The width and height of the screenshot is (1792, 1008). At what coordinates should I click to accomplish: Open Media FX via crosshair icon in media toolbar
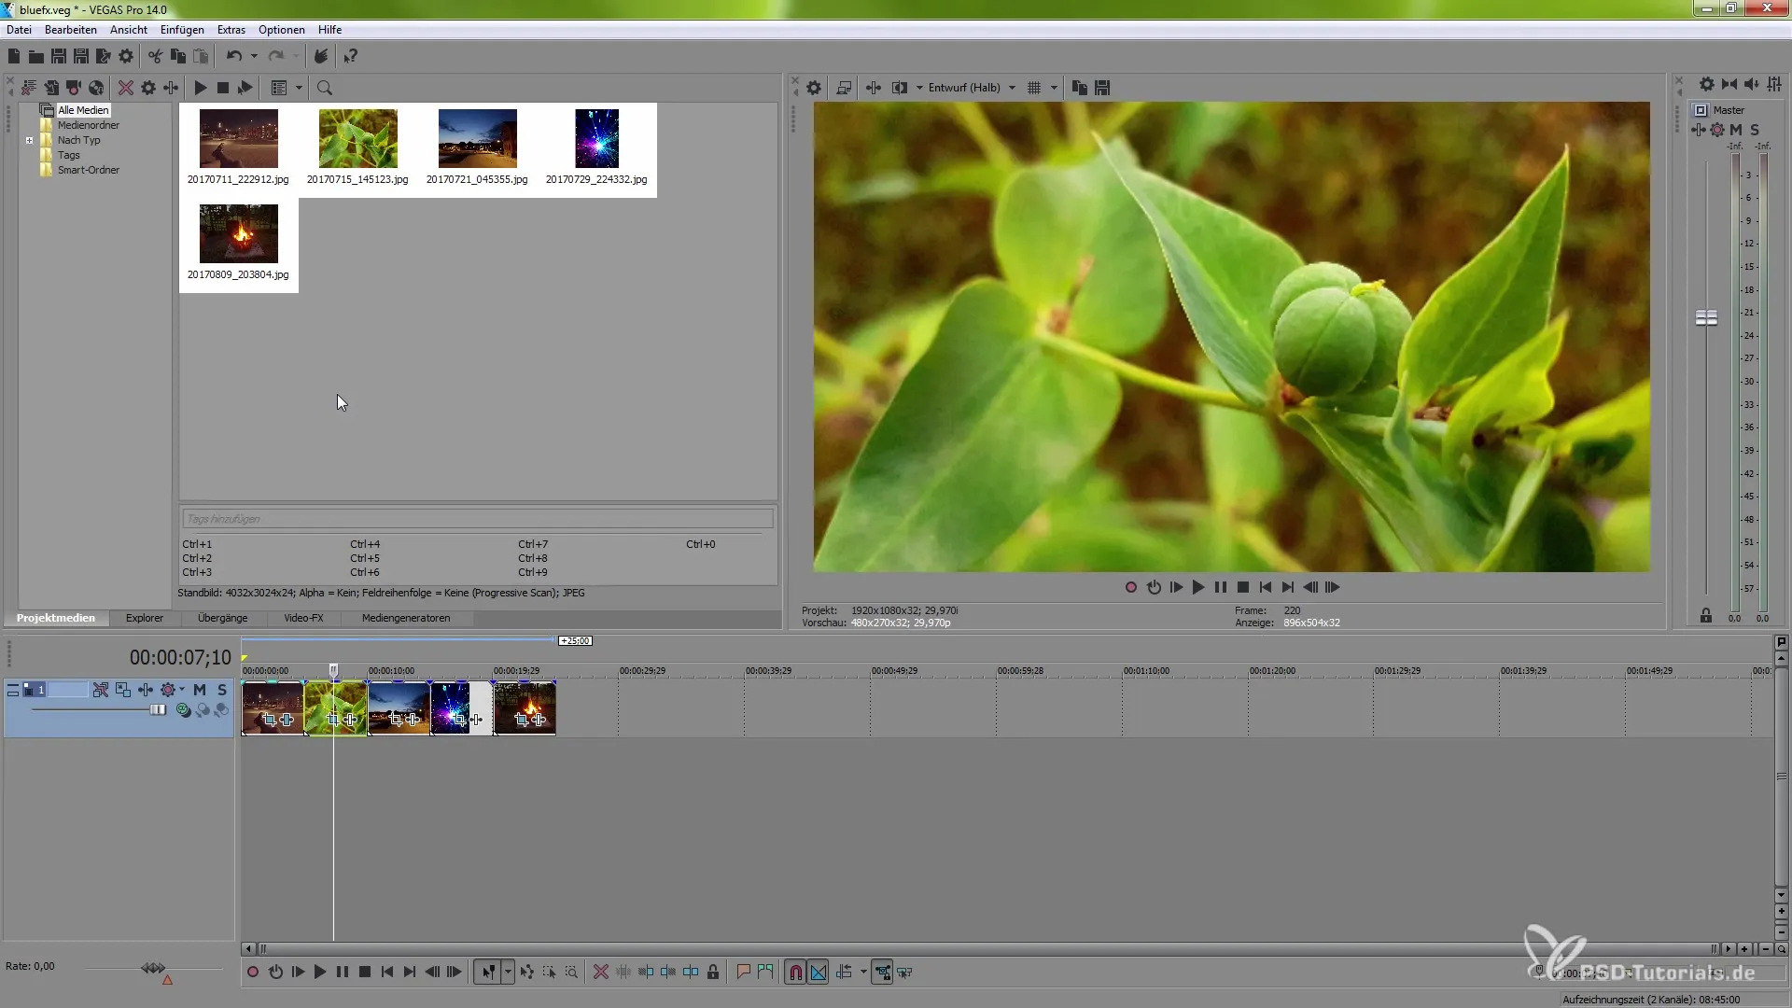click(171, 88)
